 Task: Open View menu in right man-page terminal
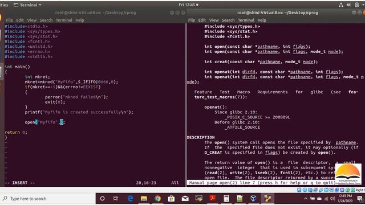(214, 20)
